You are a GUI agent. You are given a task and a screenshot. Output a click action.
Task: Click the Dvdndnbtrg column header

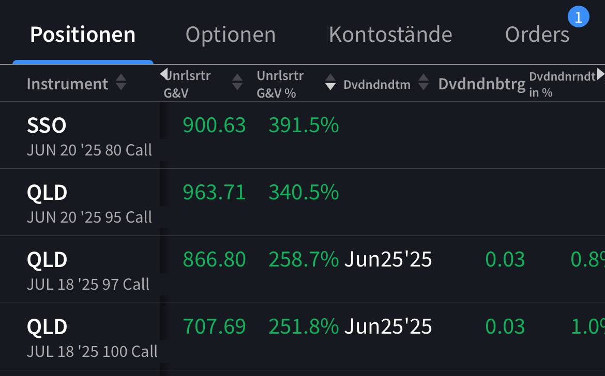(x=481, y=84)
